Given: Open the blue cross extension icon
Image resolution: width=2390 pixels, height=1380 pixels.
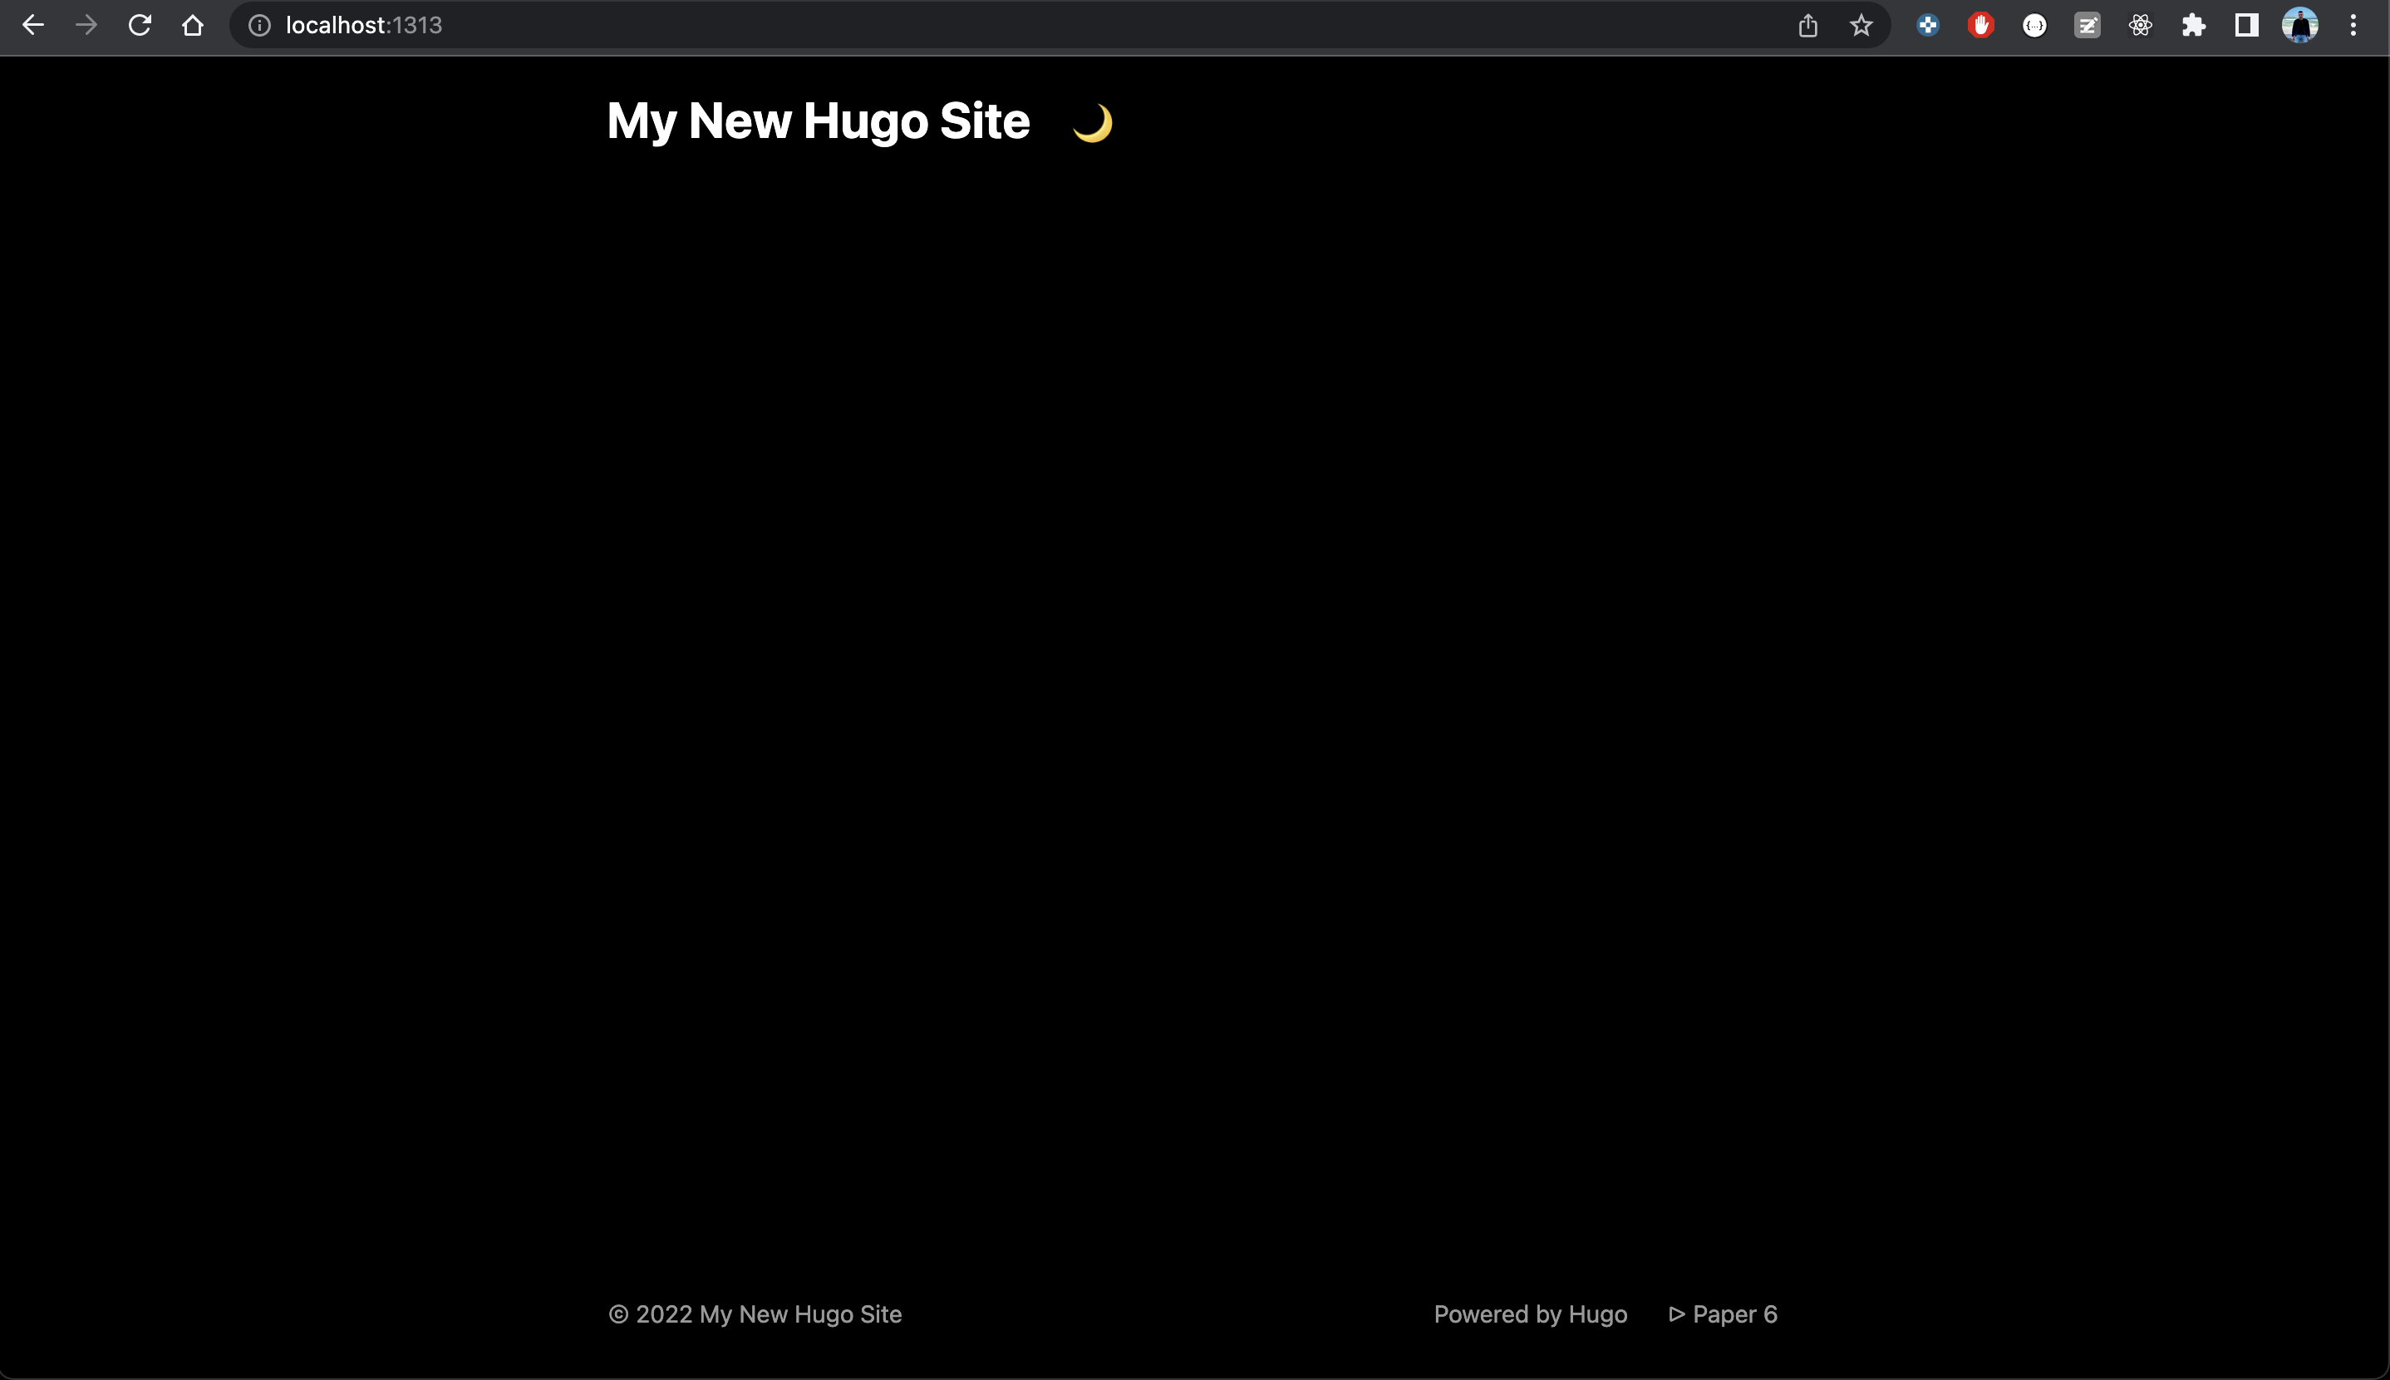Looking at the screenshot, I should click(x=1927, y=25).
